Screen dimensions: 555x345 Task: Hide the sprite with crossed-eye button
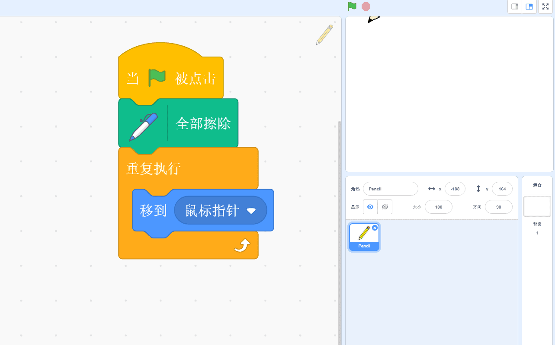[x=385, y=207]
